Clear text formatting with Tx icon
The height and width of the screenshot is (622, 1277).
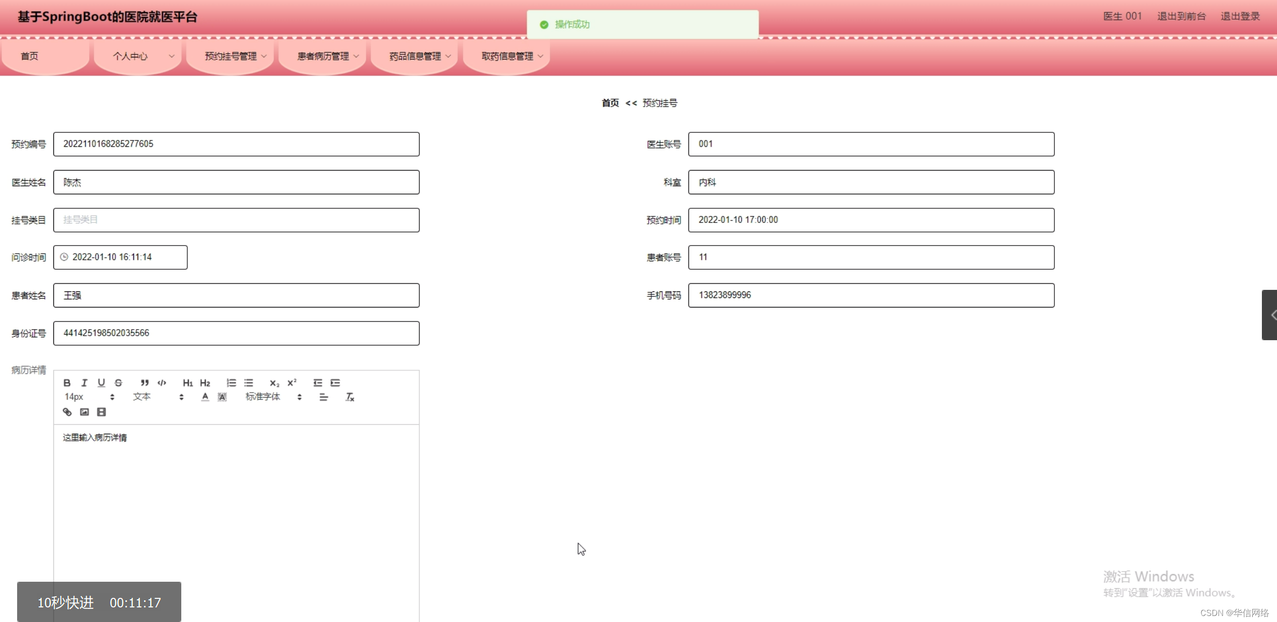coord(350,397)
